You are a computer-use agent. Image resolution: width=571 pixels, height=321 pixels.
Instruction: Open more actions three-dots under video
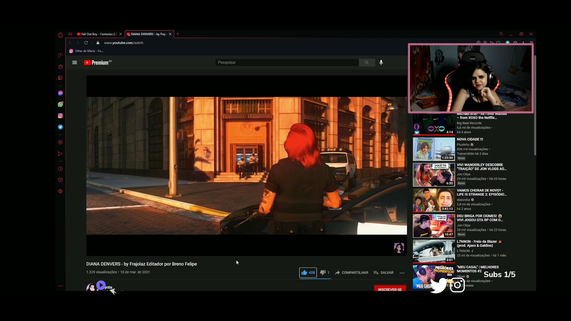pyautogui.click(x=402, y=273)
